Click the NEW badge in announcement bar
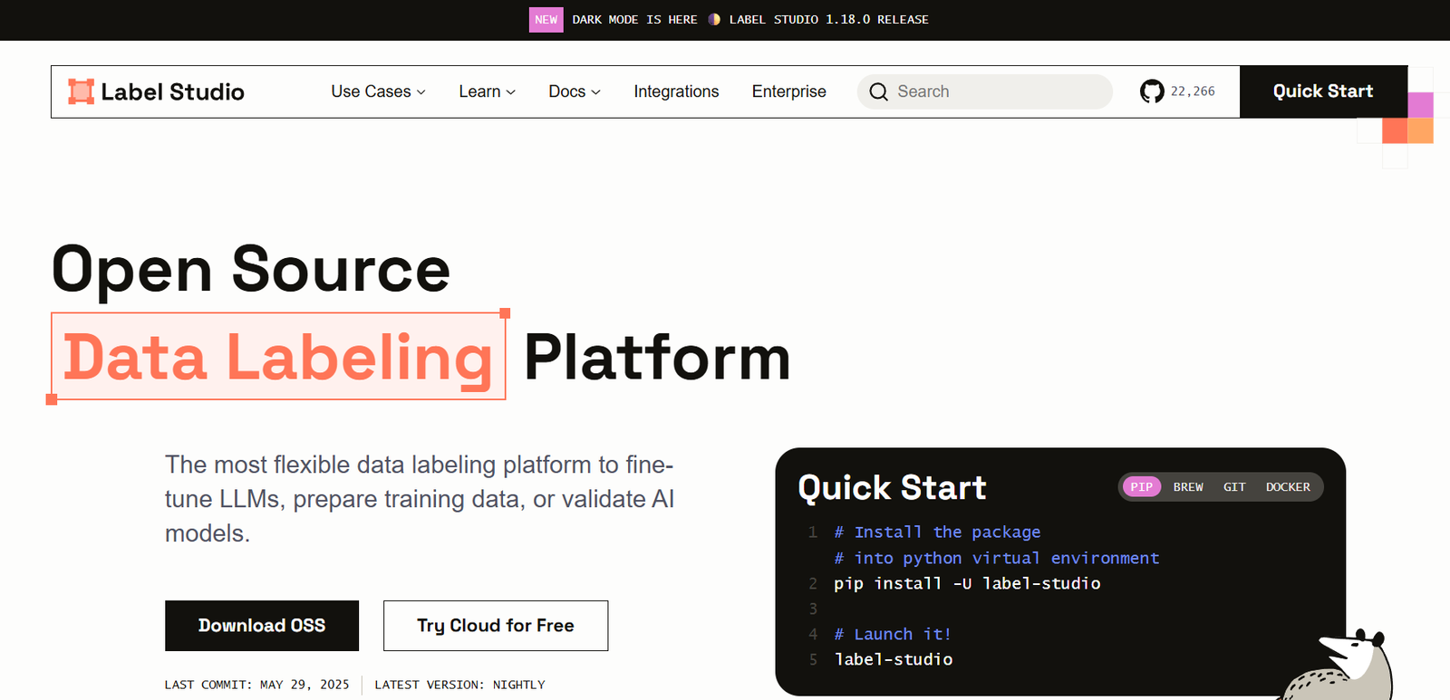Image resolution: width=1450 pixels, height=700 pixels. [546, 20]
